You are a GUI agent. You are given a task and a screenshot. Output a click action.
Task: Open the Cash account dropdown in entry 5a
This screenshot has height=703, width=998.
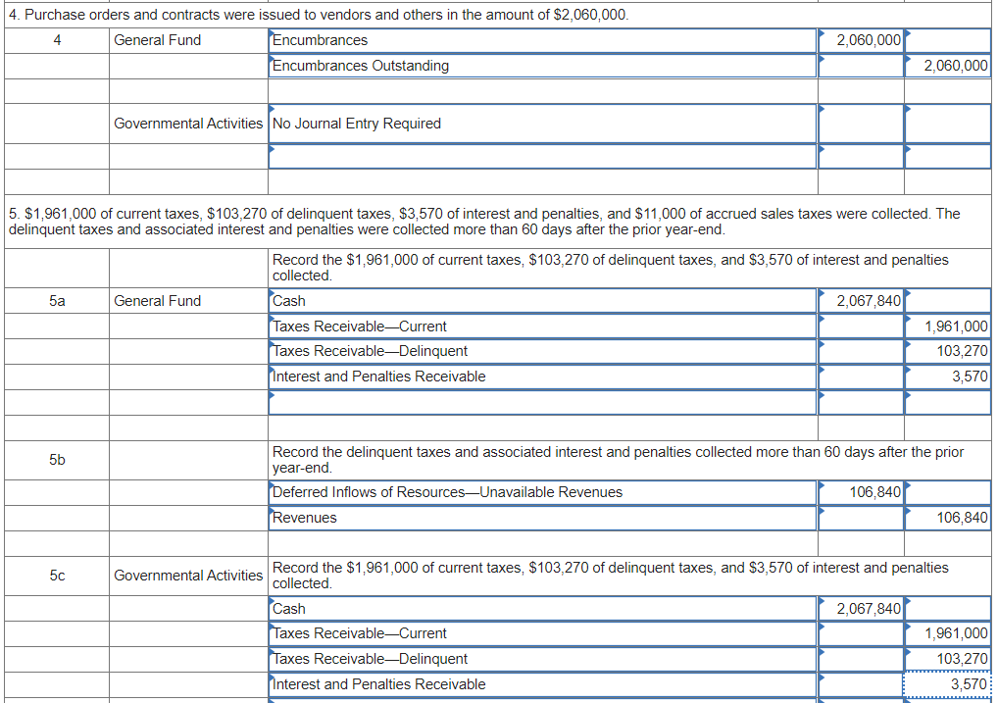(x=539, y=301)
